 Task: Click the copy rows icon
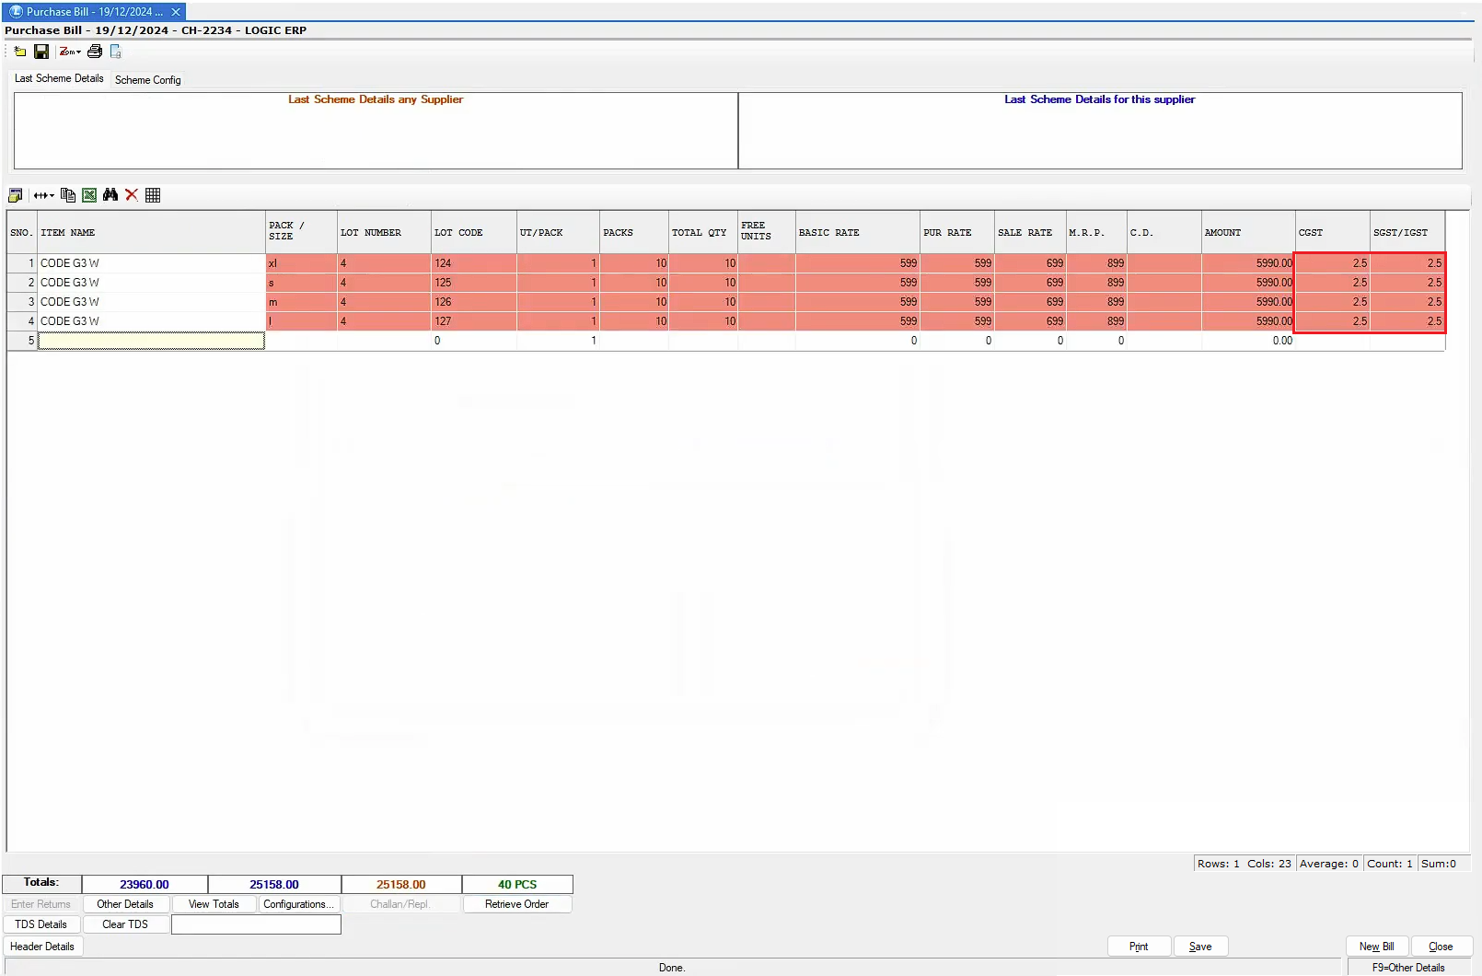(x=68, y=195)
